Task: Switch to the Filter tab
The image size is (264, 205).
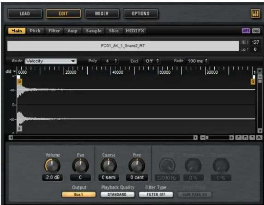Action: pos(54,31)
